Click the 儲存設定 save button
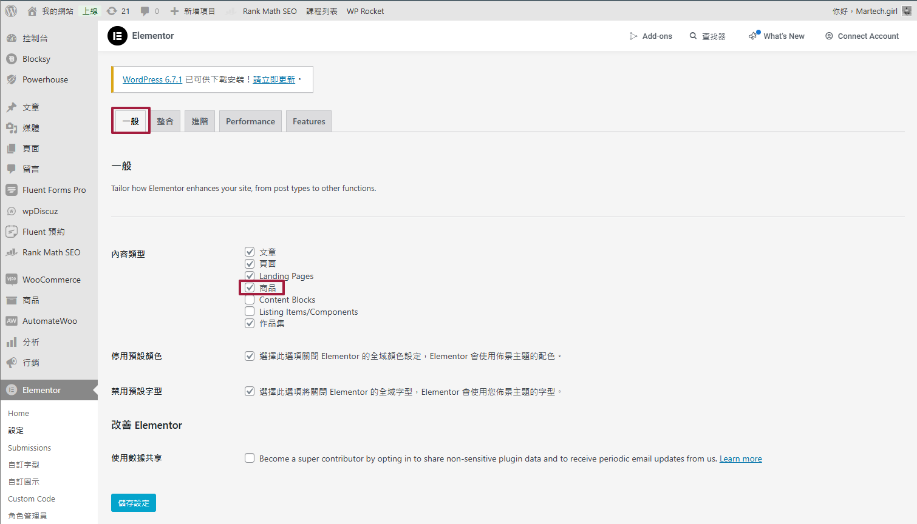Viewport: 917px width, 524px height. pos(133,502)
